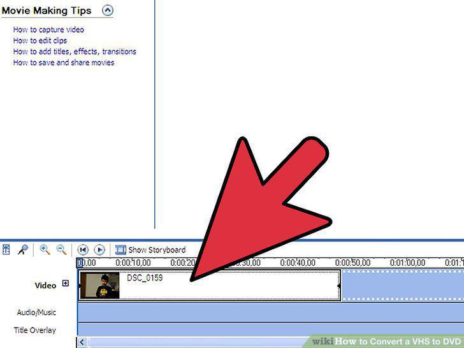Click the Set Audio Levels icon
This screenshot has width=464, height=348.
click(x=6, y=249)
